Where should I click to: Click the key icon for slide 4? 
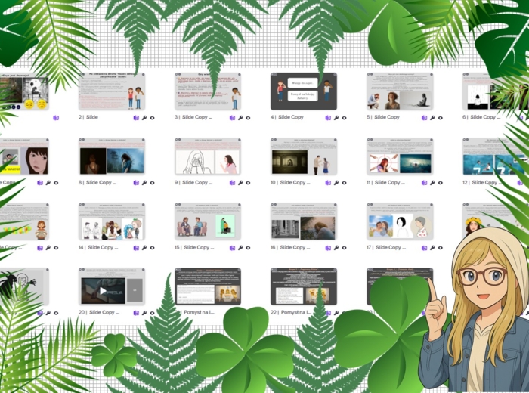click(x=336, y=118)
